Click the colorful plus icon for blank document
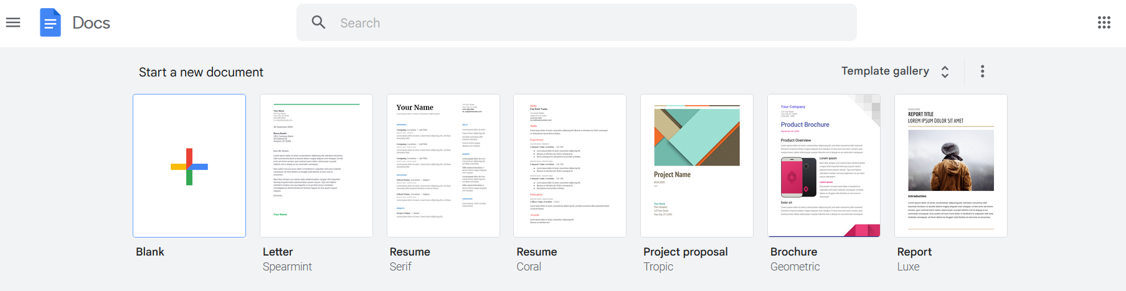1126x291 pixels. [189, 167]
